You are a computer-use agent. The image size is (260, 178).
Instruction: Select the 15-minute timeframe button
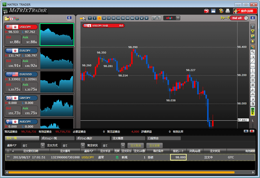(109, 18)
